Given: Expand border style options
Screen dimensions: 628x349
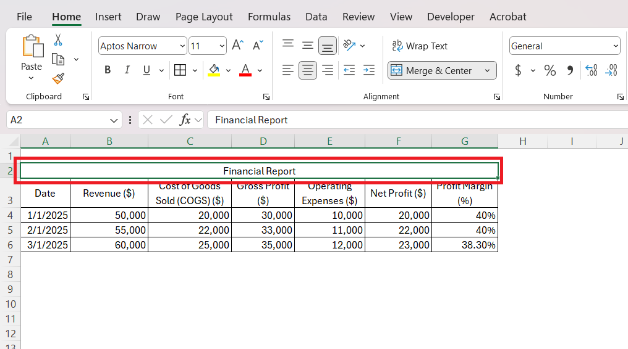Looking at the screenshot, I should [x=195, y=71].
